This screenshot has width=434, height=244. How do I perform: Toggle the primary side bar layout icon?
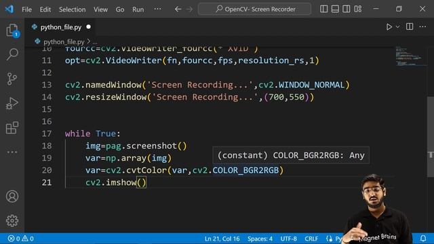323,9
